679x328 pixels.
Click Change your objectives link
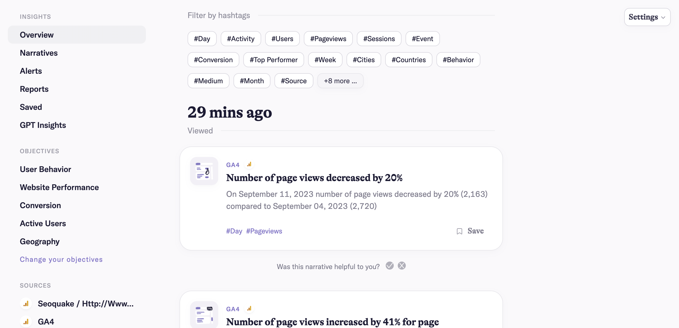coord(61,259)
